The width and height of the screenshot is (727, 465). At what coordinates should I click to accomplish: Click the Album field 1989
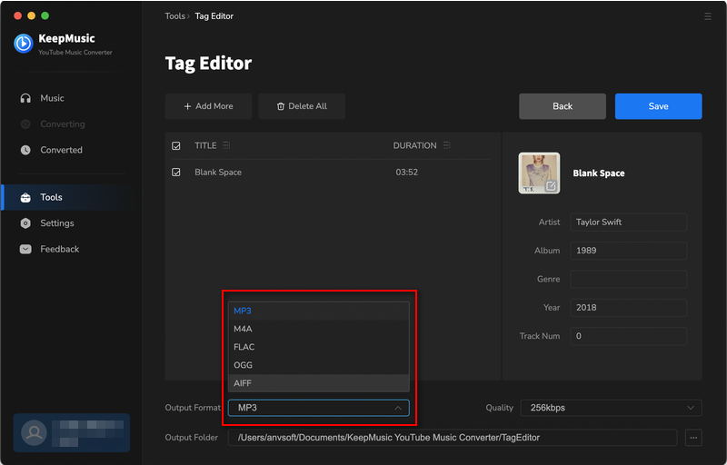(628, 251)
